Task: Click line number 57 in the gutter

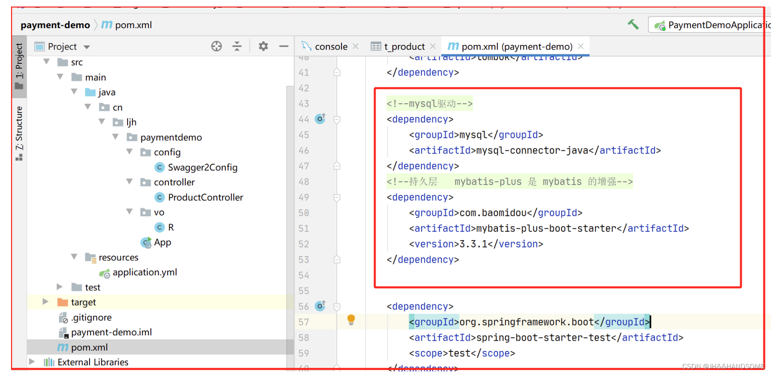Action: tap(303, 322)
